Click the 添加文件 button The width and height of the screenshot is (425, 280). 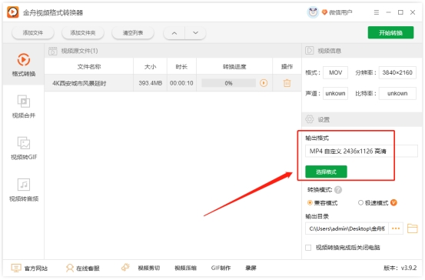(33, 33)
